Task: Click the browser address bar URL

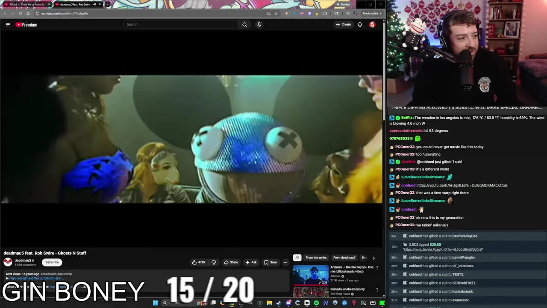Action: tap(65, 13)
